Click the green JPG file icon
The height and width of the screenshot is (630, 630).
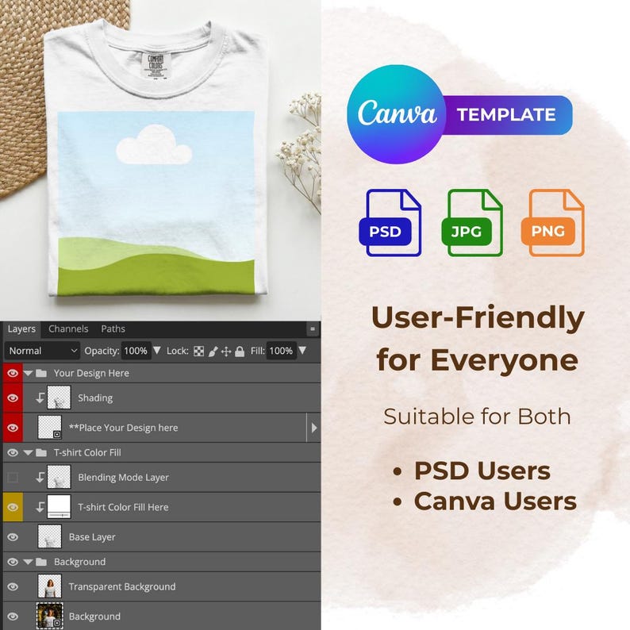472,223
